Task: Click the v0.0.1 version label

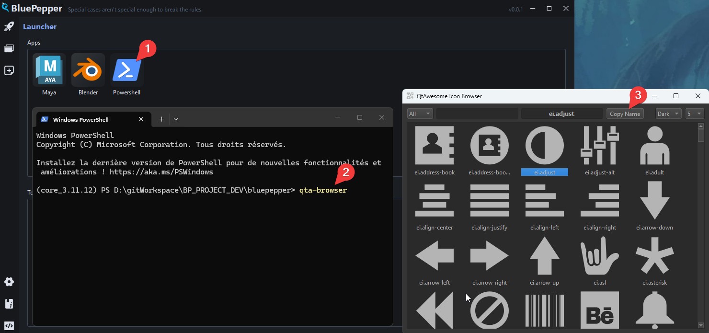Action: pyautogui.click(x=516, y=10)
